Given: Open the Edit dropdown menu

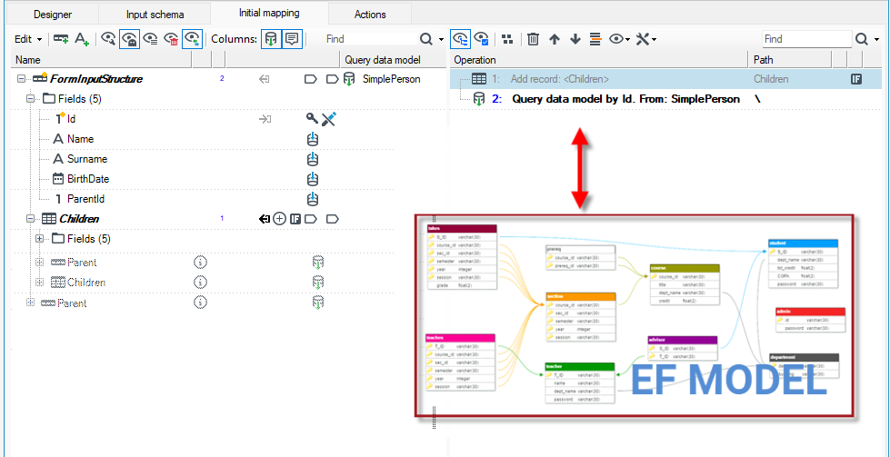Looking at the screenshot, I should point(28,39).
